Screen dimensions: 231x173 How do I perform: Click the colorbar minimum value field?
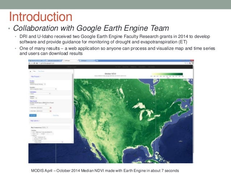38,134
